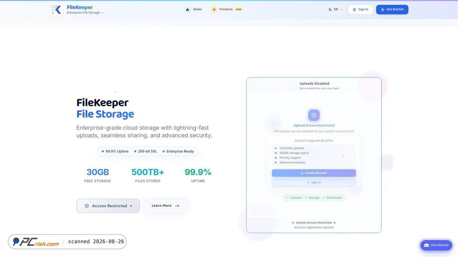Click the 99.9% Uptime badge text
Screen dimensions: 458x257
coord(117,151)
